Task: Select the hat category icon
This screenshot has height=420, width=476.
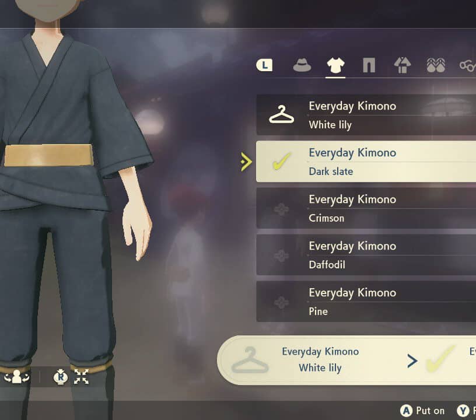Action: pyautogui.click(x=302, y=65)
